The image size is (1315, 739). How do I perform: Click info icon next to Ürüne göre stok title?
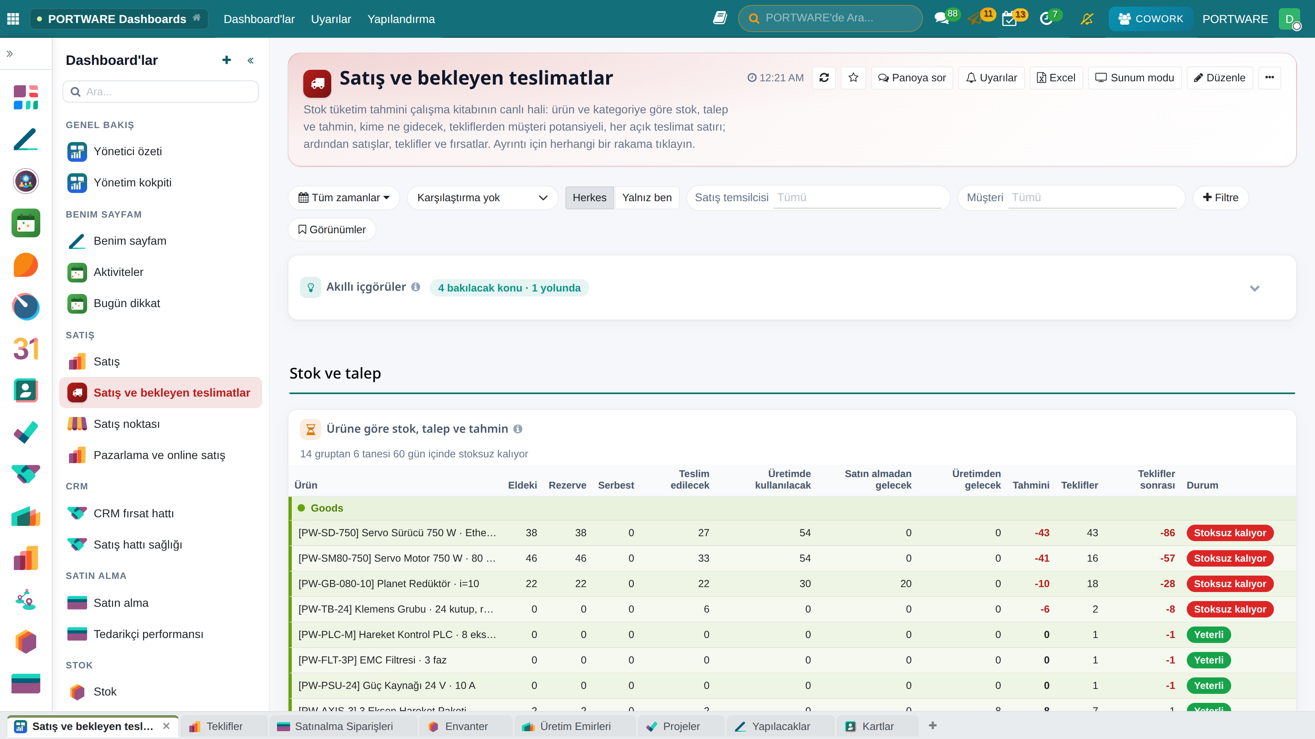(x=518, y=429)
